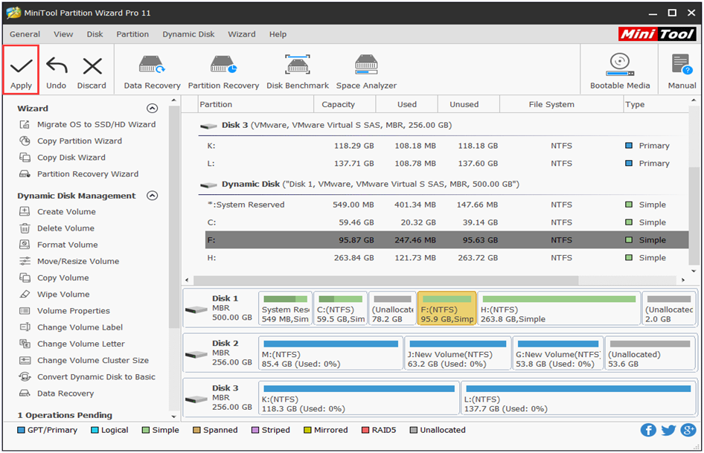Select the M:(NTFS) block on Disk 2

[x=331, y=353]
